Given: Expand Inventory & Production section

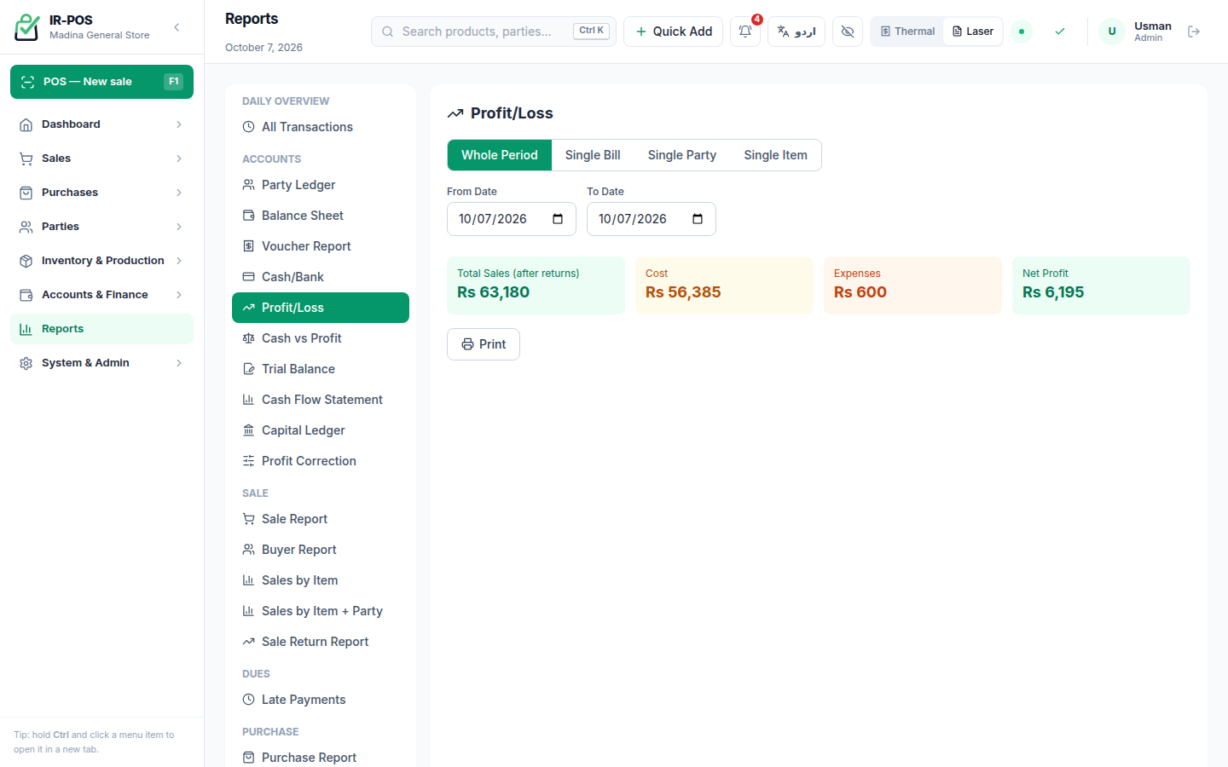Looking at the screenshot, I should [x=101, y=261].
